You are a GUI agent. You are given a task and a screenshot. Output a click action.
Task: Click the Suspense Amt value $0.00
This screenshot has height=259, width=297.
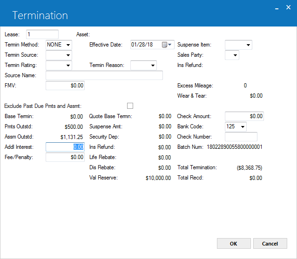click(165, 126)
